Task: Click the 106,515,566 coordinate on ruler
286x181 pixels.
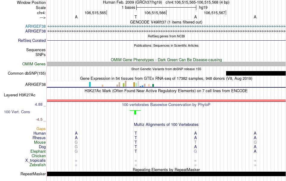Action: click(x=155, y=13)
